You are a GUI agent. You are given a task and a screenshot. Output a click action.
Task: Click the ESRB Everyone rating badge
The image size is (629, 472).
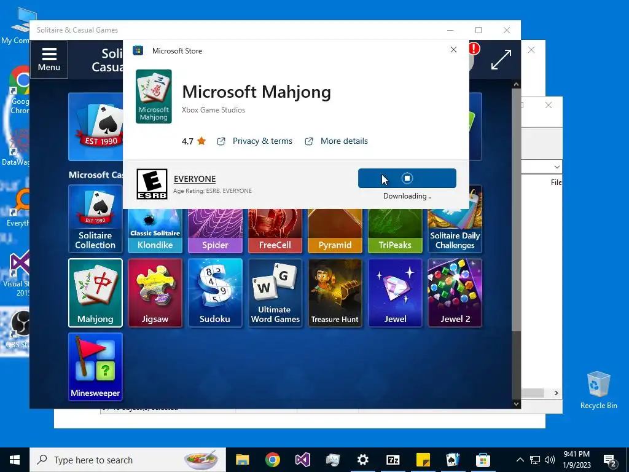click(x=152, y=184)
